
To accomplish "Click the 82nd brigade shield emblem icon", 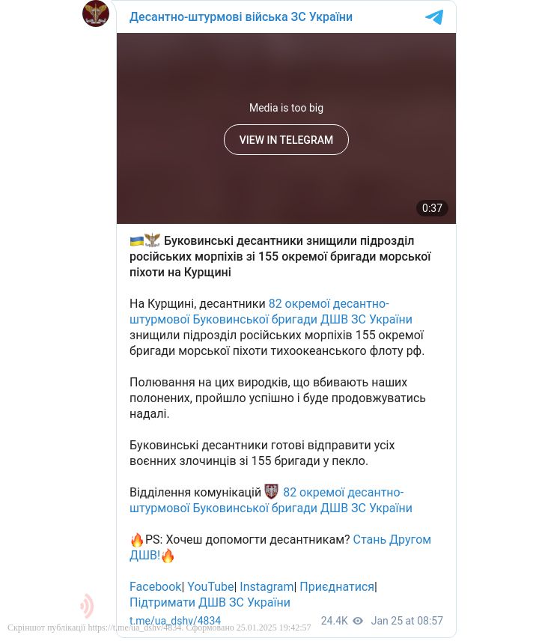I will [x=271, y=491].
